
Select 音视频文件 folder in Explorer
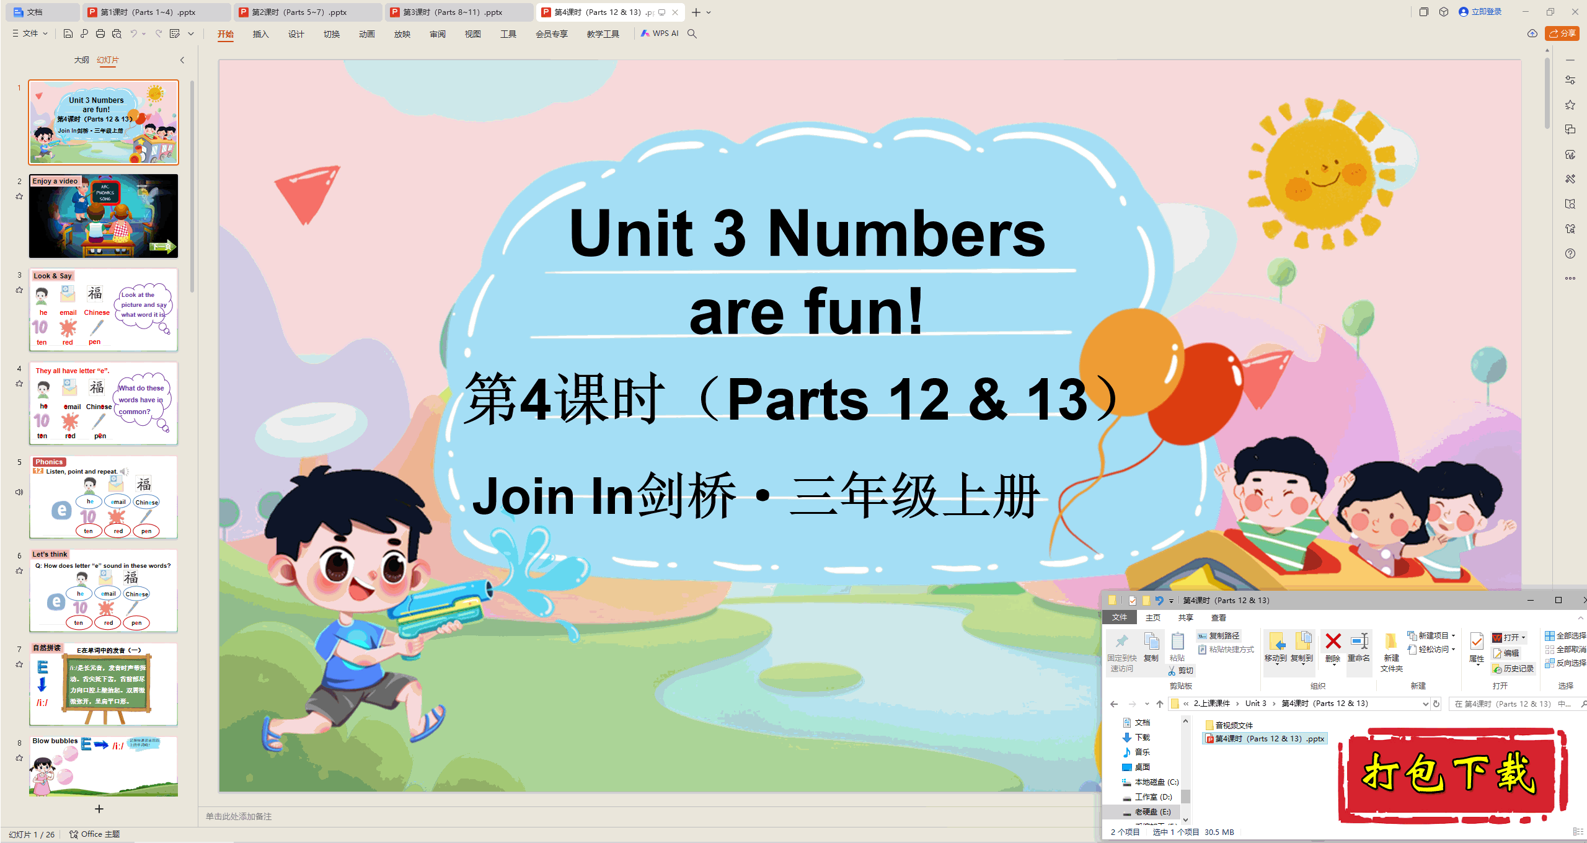[x=1229, y=725]
